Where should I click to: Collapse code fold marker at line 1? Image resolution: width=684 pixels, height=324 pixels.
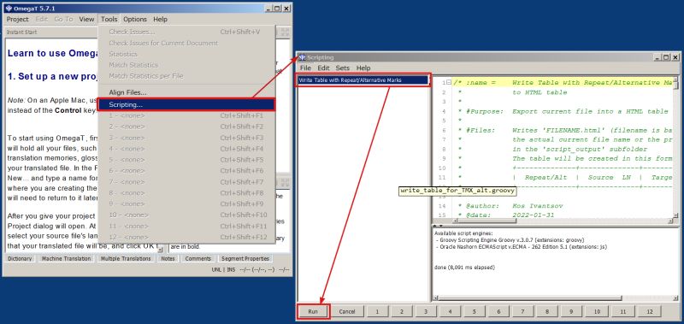click(x=450, y=83)
